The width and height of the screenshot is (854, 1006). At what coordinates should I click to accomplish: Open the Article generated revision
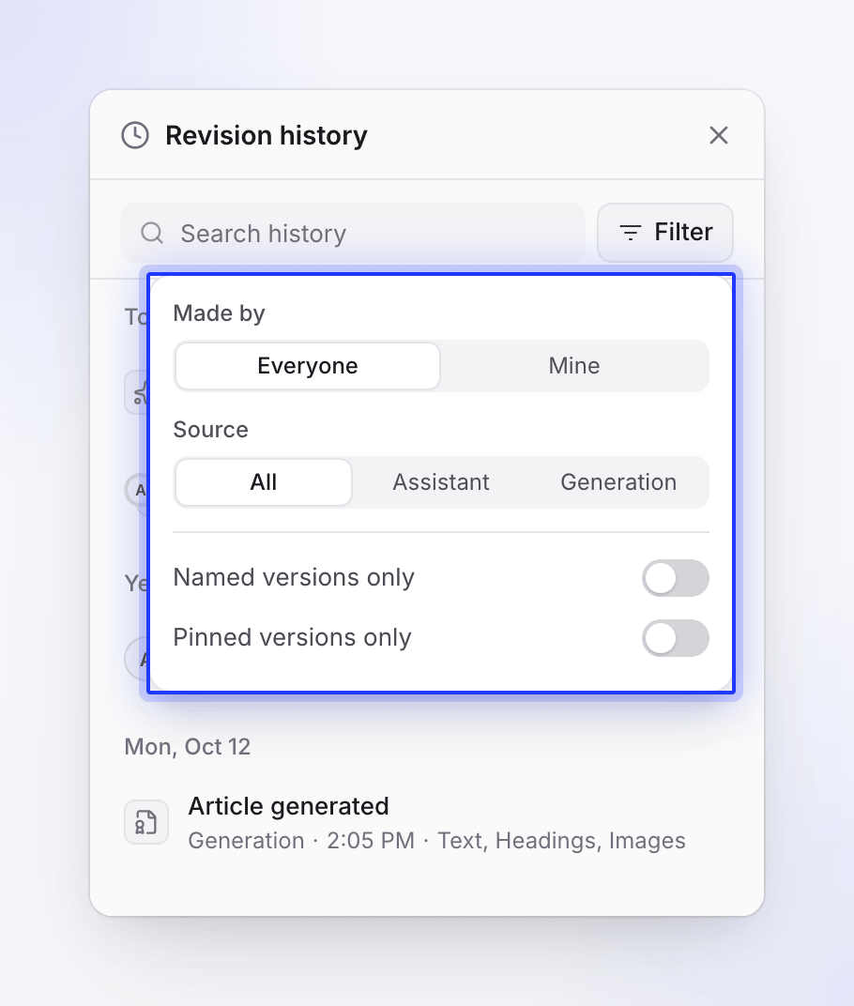(427, 822)
